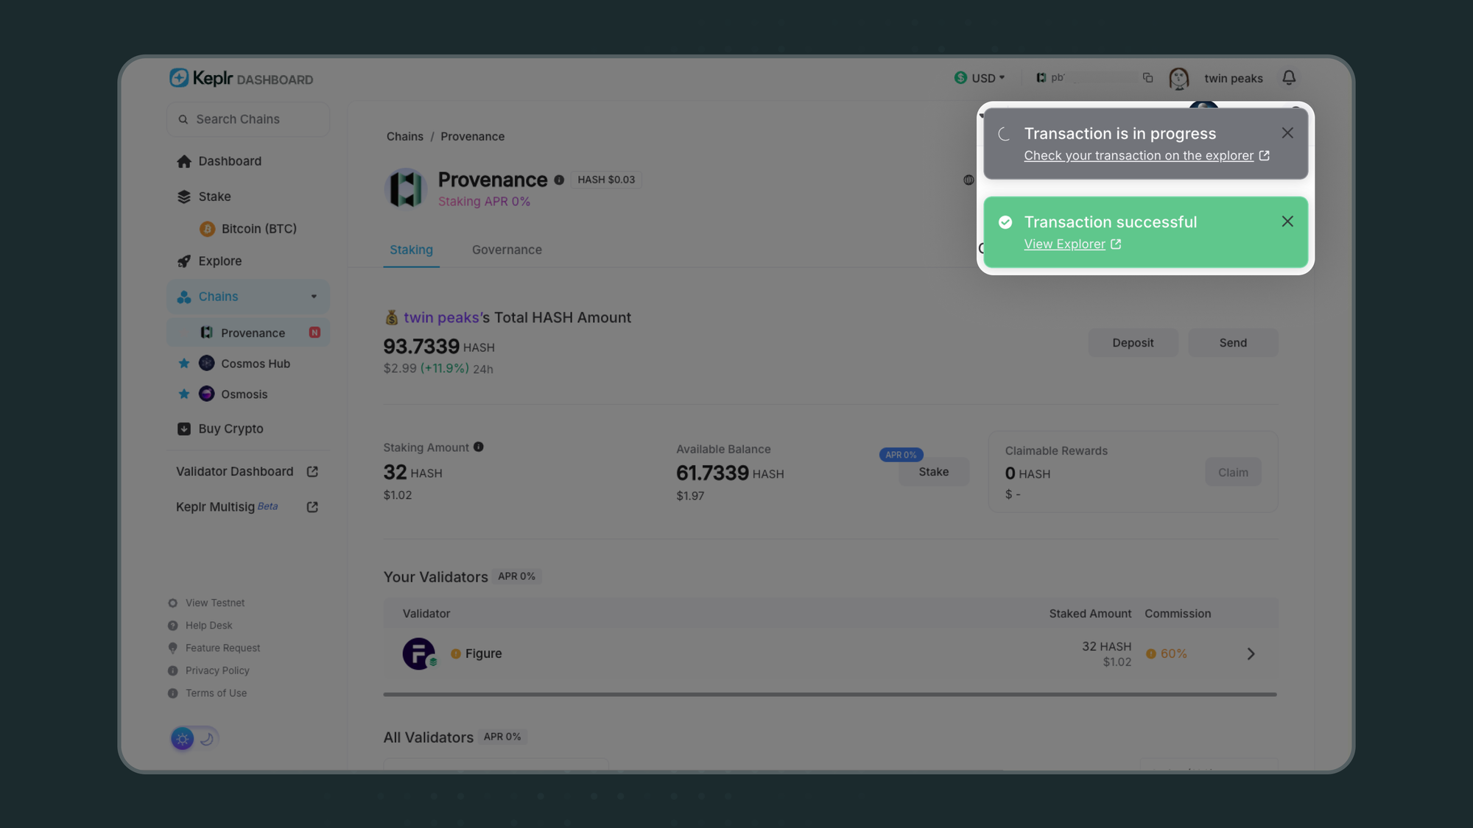Copy wallet address with the copy icon
1473x828 pixels.
click(x=1147, y=78)
